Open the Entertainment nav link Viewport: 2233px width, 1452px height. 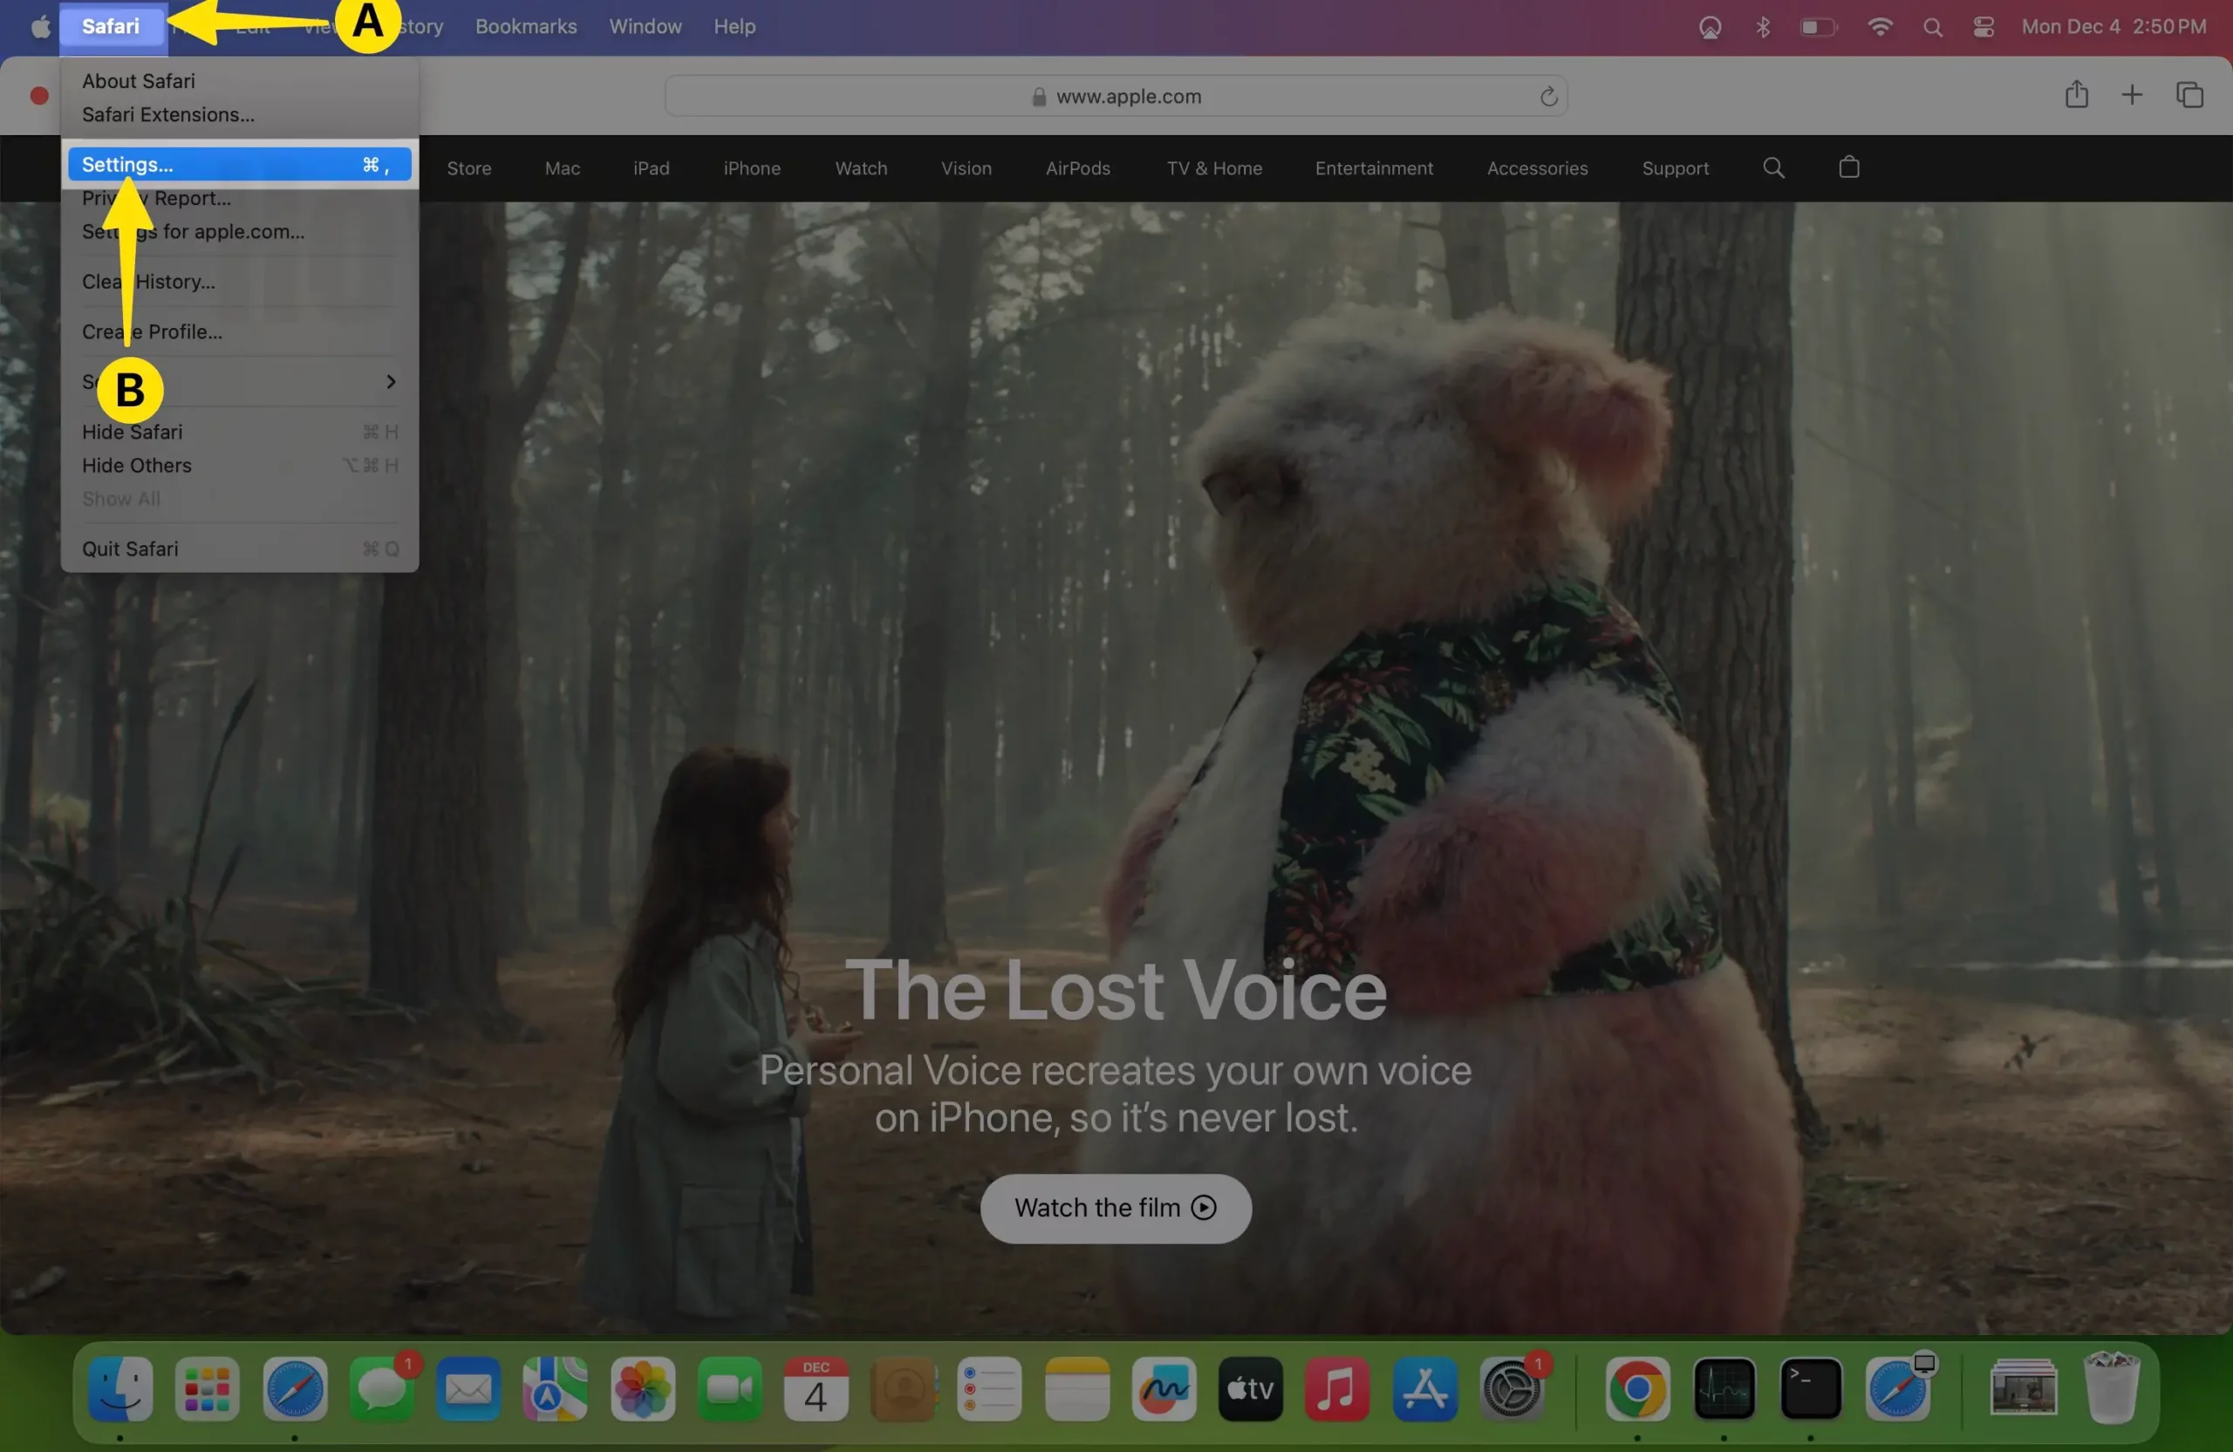[1374, 168]
